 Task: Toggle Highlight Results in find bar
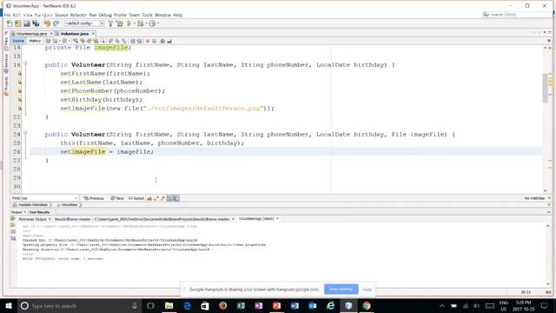pyautogui.click(x=169, y=198)
